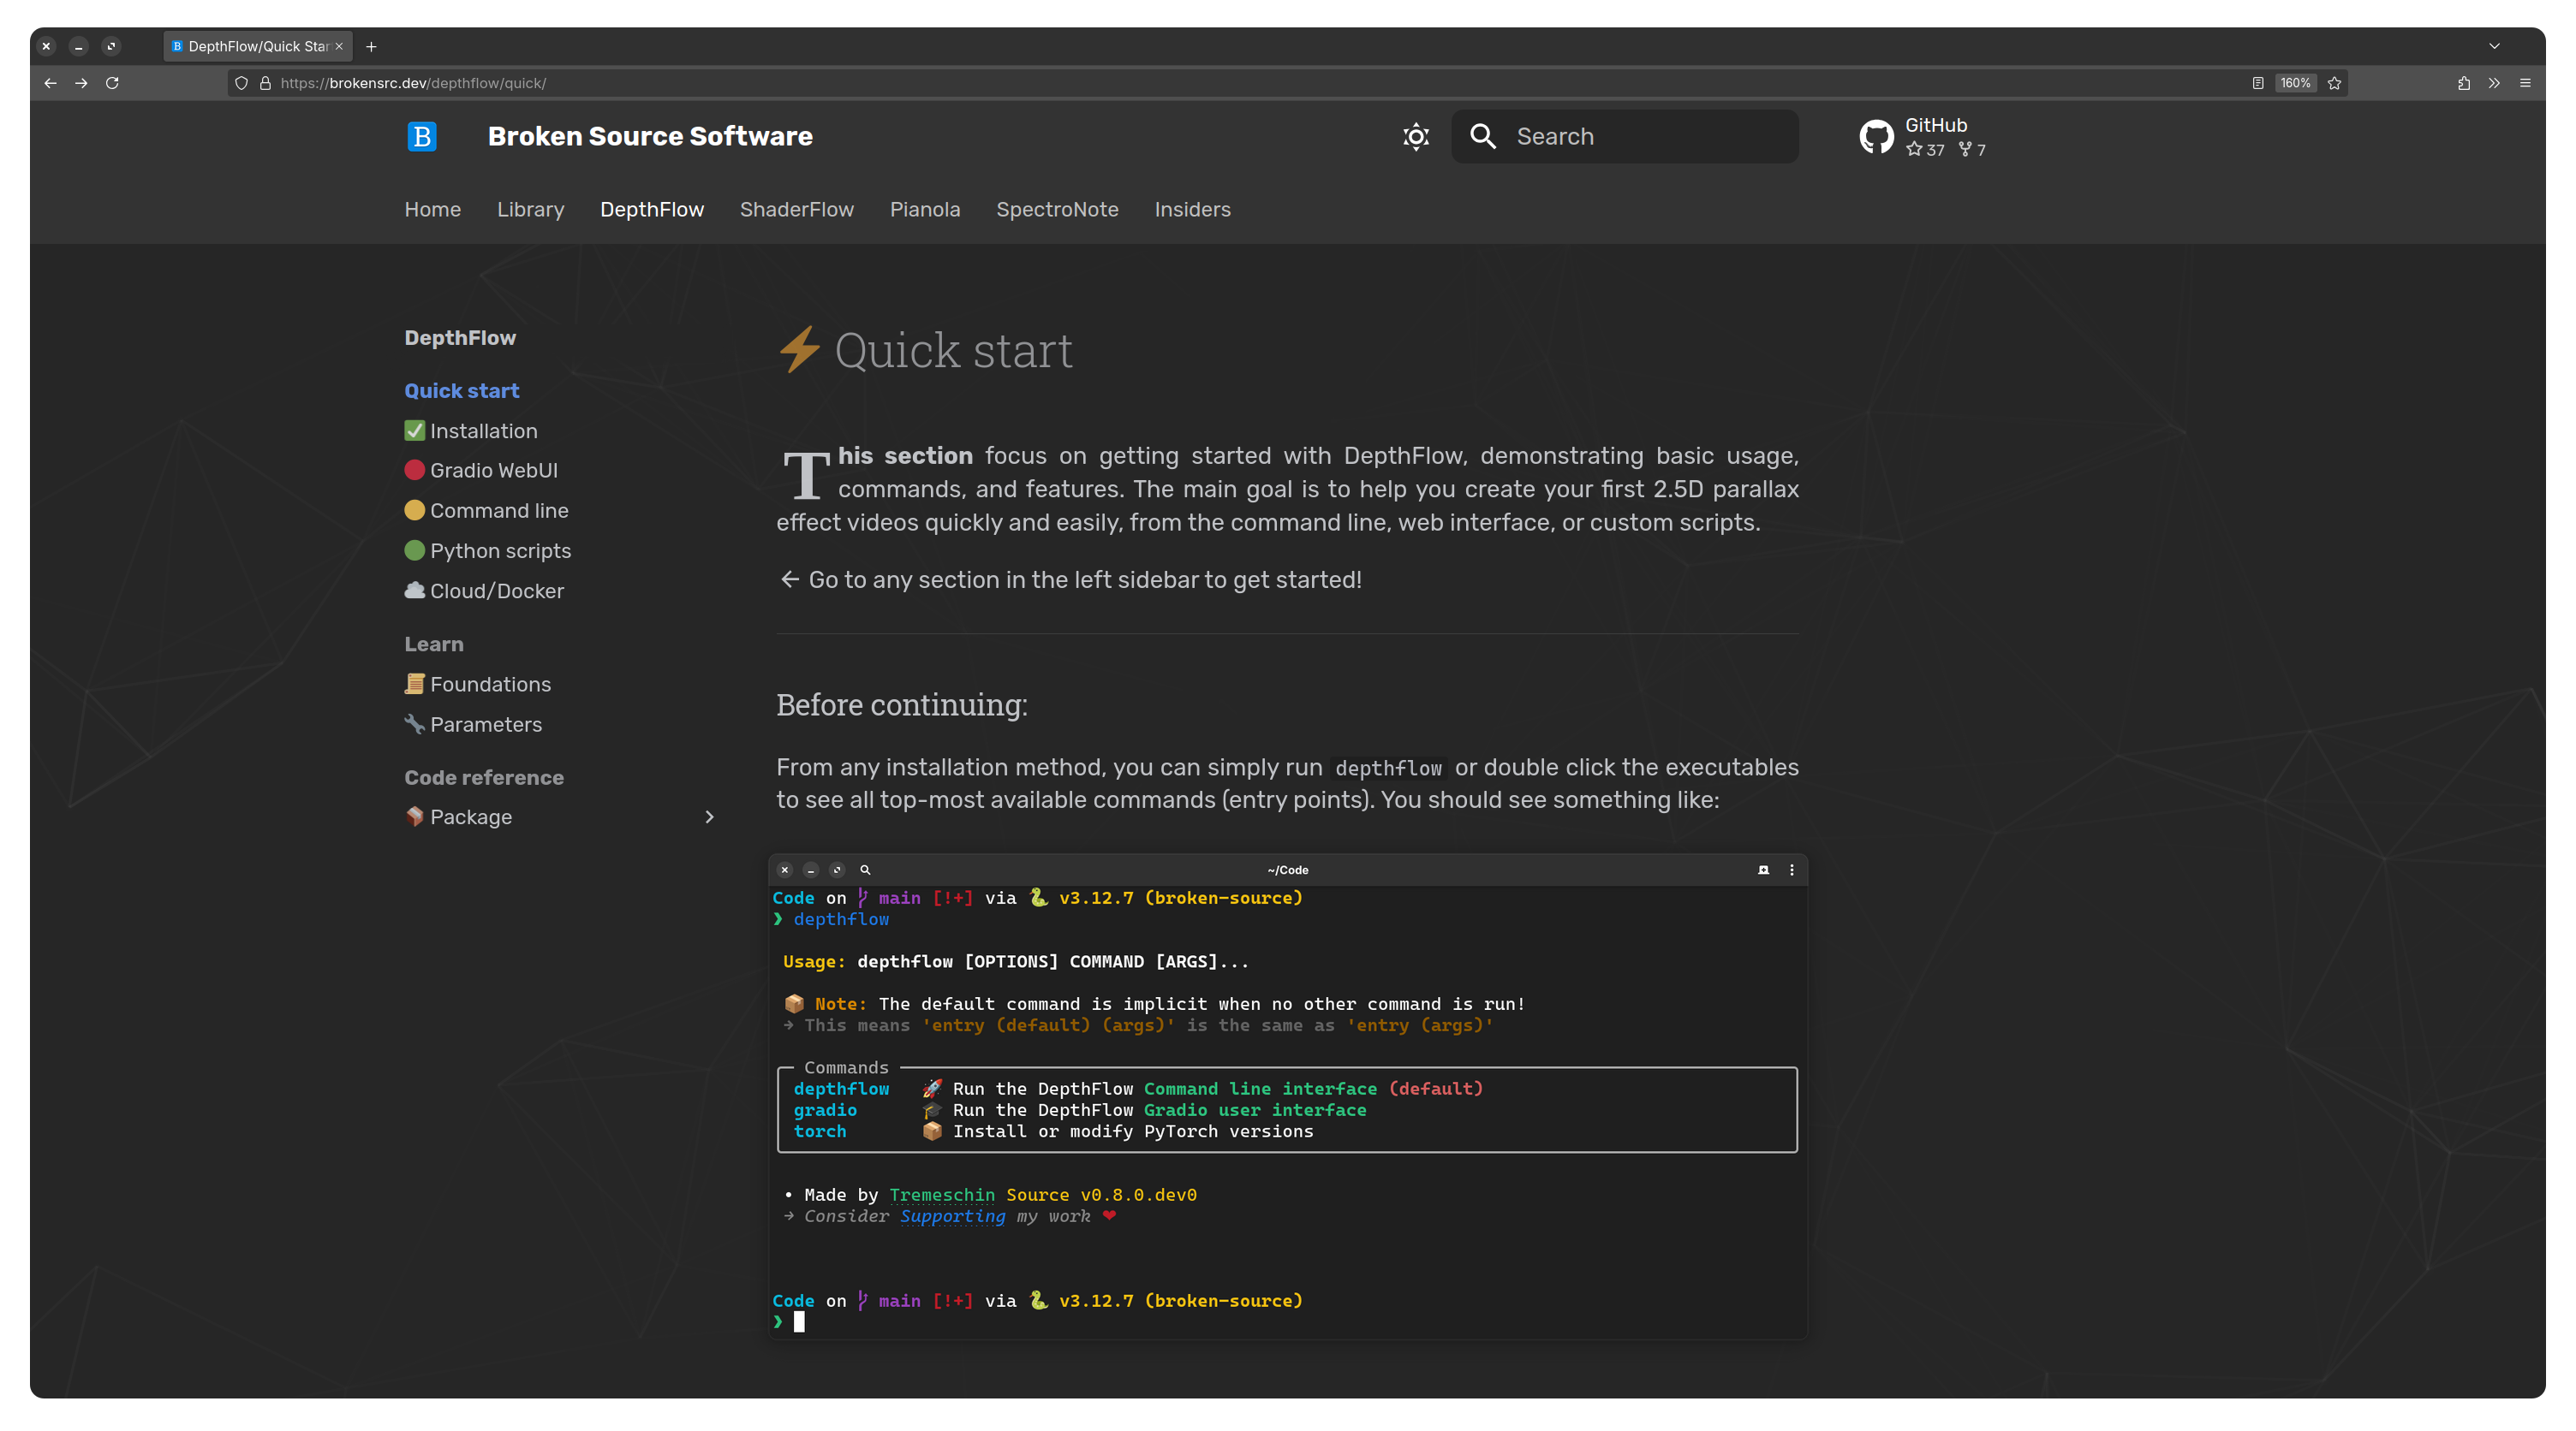This screenshot has height=1431, width=2576.
Task: Click the inline depthflow code text
Action: (1388, 768)
